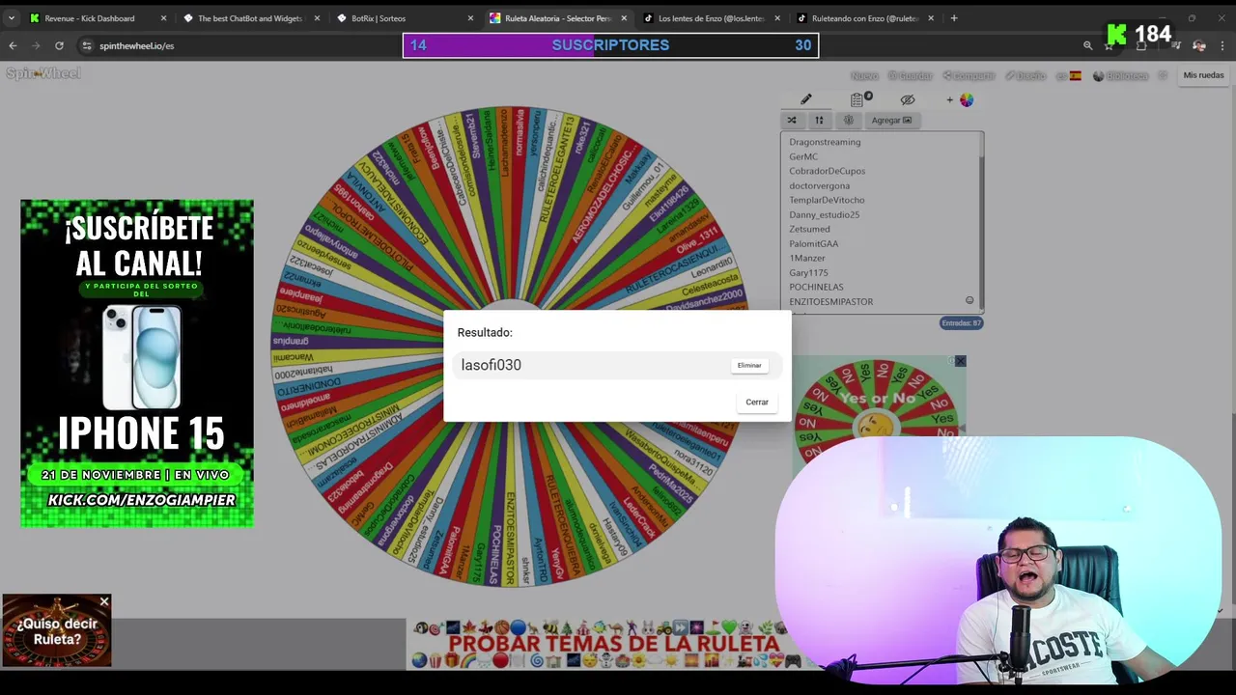This screenshot has height=695, width=1236.
Task: Open the language selector Spanish flag
Action: point(1069,75)
